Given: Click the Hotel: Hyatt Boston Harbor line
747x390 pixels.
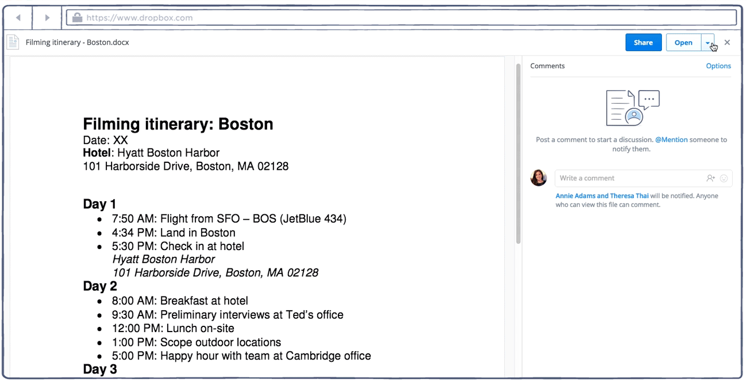Looking at the screenshot, I should click(x=152, y=153).
